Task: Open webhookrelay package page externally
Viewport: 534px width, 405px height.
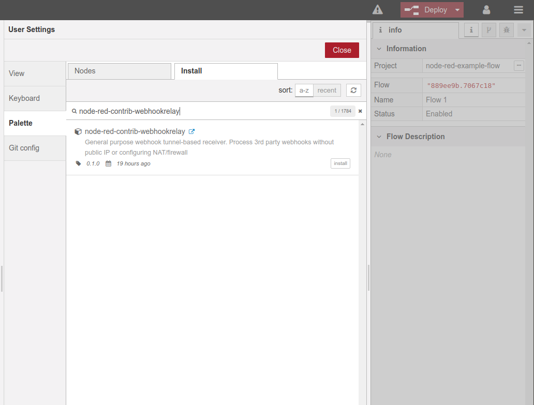Action: (192, 131)
